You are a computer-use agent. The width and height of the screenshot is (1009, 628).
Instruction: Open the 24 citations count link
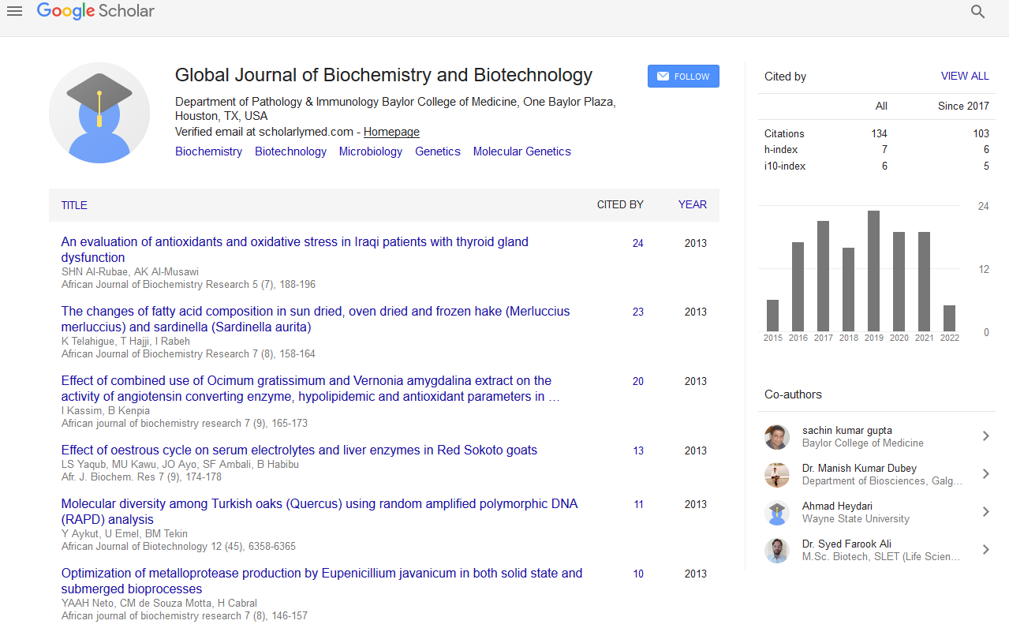[638, 243]
